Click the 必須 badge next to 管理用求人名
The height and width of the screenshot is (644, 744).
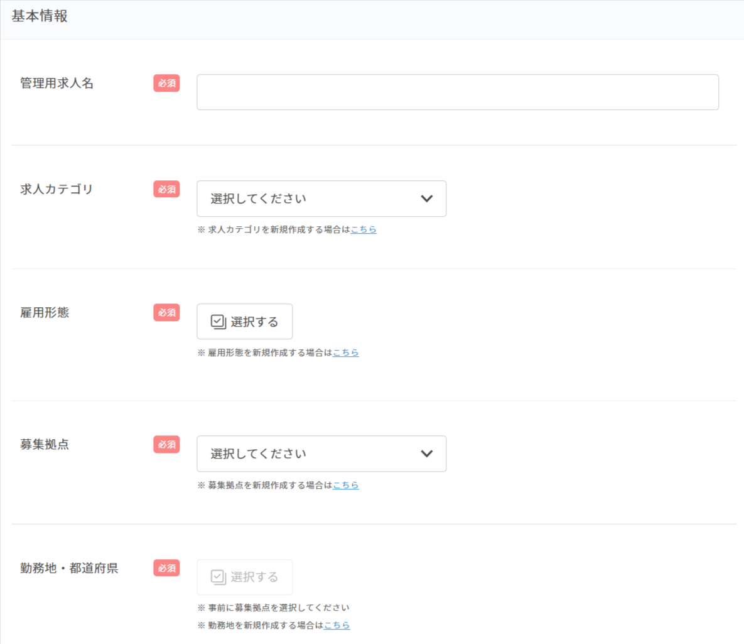coord(166,83)
